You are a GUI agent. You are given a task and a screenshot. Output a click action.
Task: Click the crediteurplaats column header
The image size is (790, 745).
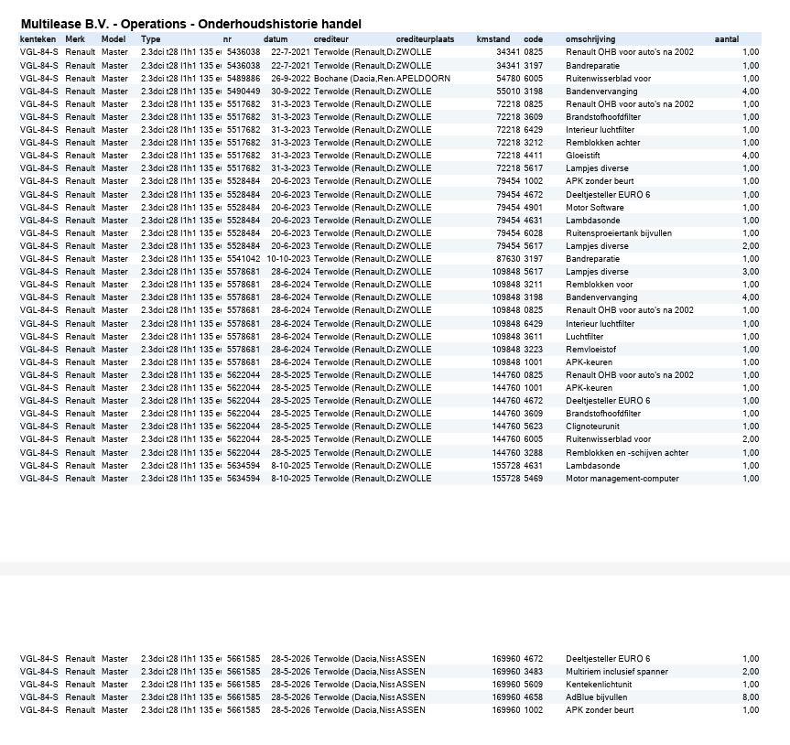point(425,38)
